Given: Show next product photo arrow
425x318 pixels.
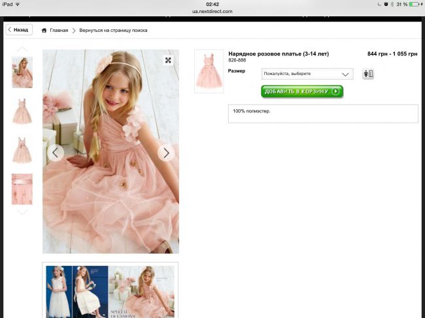Looking at the screenshot, I should [166, 153].
